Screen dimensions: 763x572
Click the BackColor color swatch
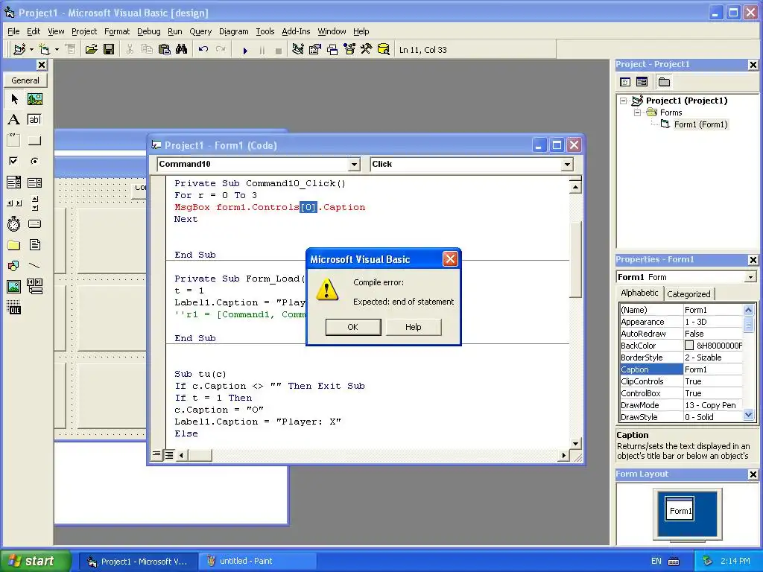pos(689,346)
